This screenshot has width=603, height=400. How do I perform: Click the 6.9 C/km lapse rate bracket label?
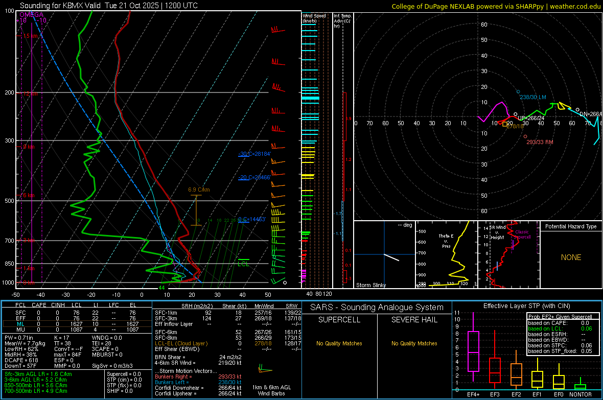point(199,190)
